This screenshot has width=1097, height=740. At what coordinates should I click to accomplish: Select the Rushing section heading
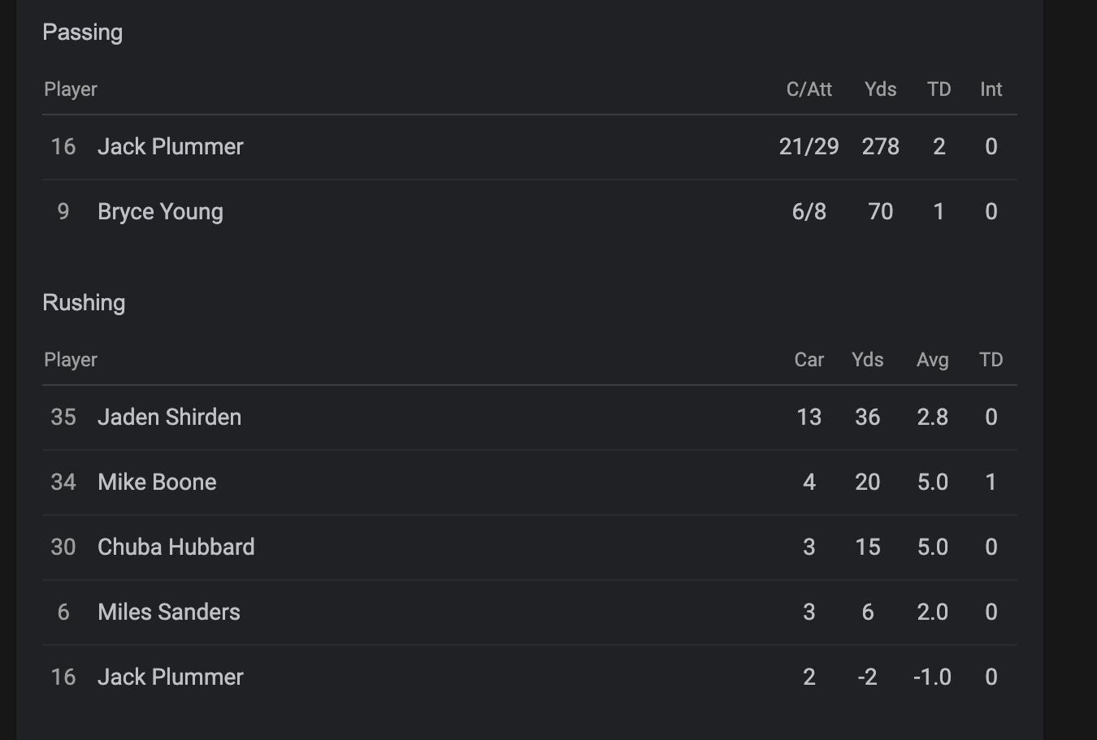click(x=84, y=303)
